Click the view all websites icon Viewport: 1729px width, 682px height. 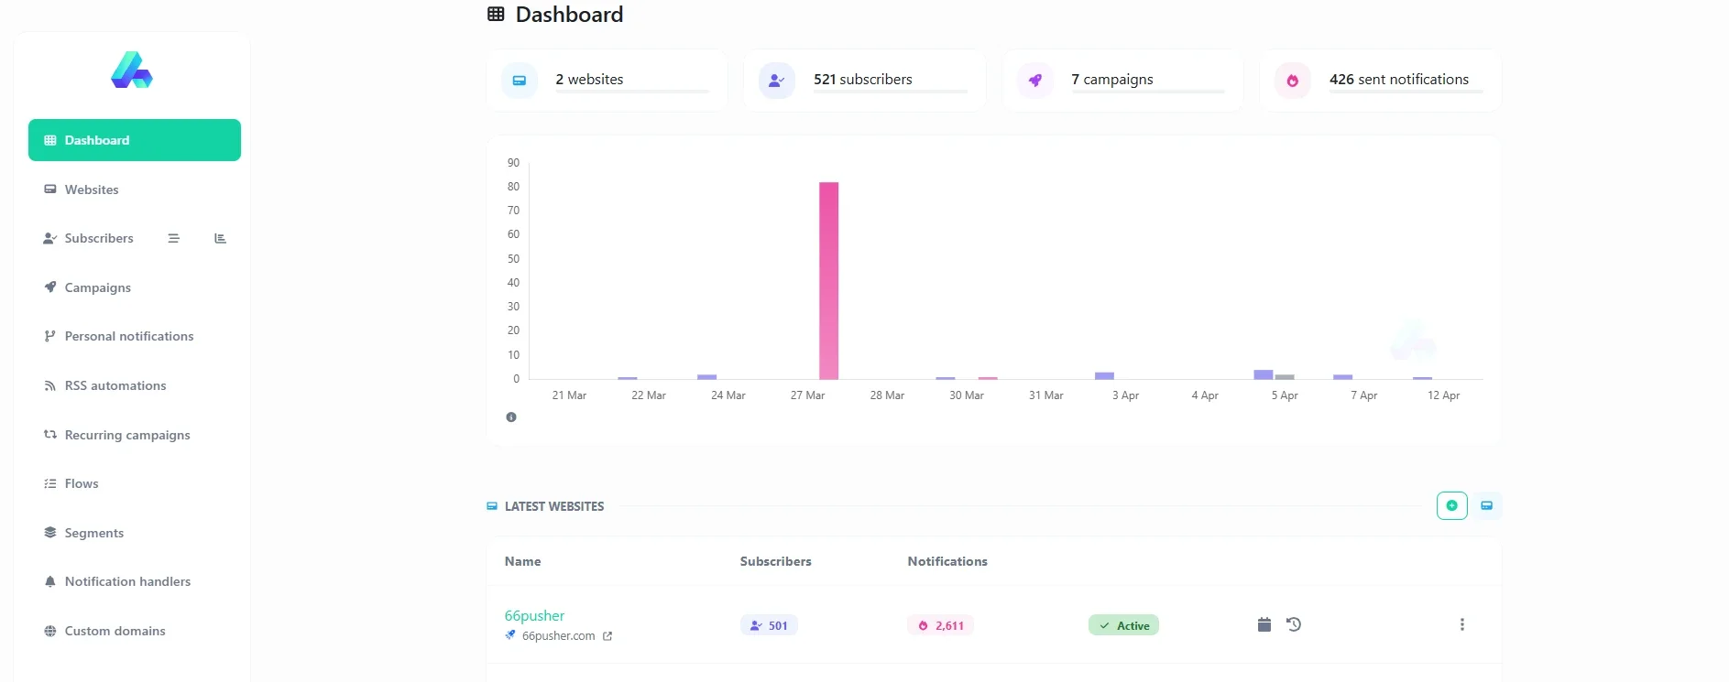coord(1486,505)
